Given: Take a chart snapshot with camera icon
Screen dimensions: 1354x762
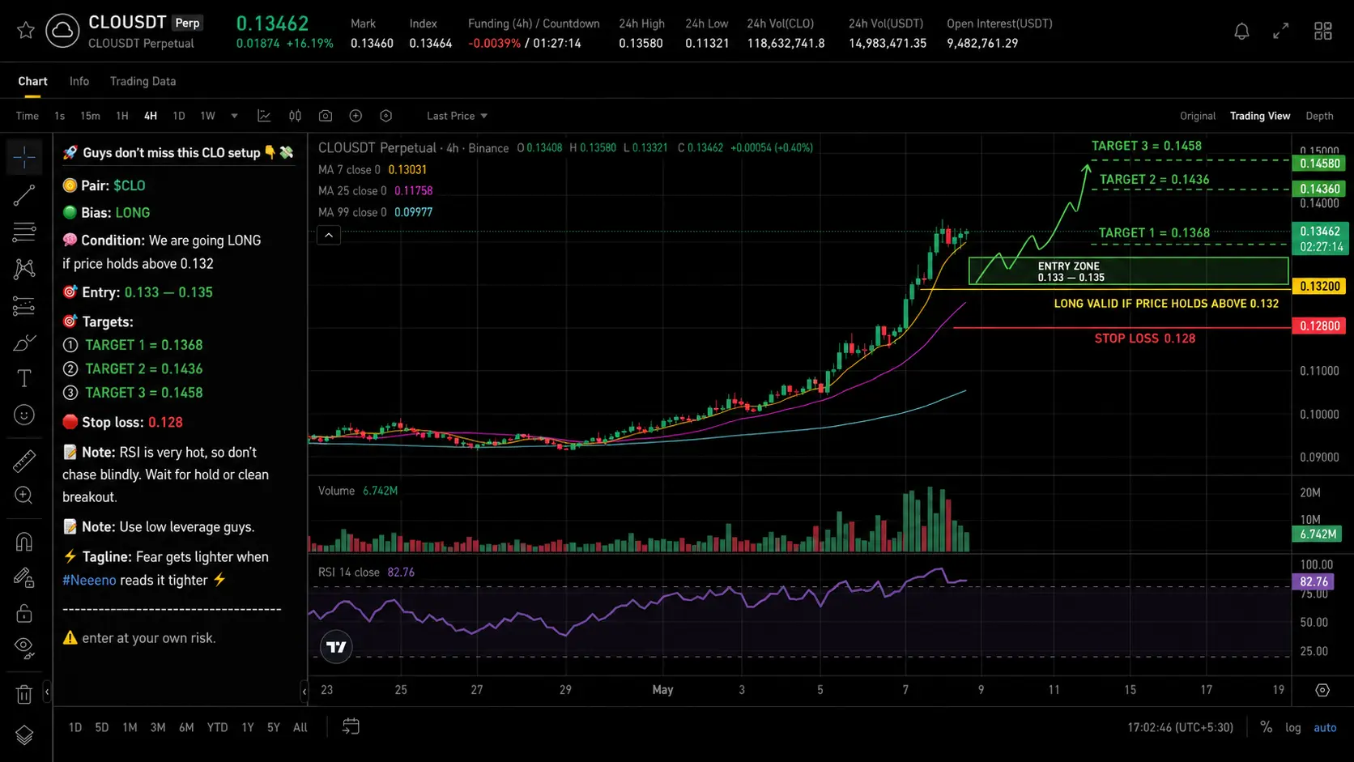Looking at the screenshot, I should tap(326, 116).
